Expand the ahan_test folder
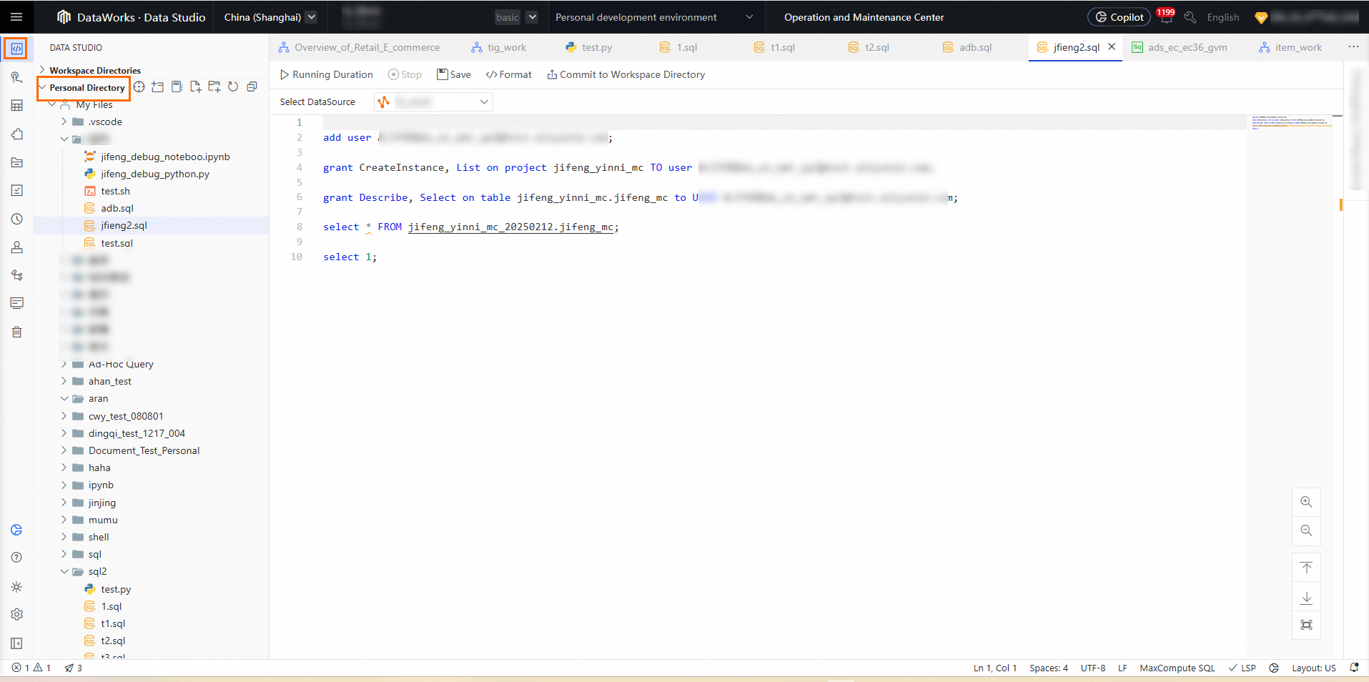This screenshot has width=1369, height=682. click(x=64, y=381)
